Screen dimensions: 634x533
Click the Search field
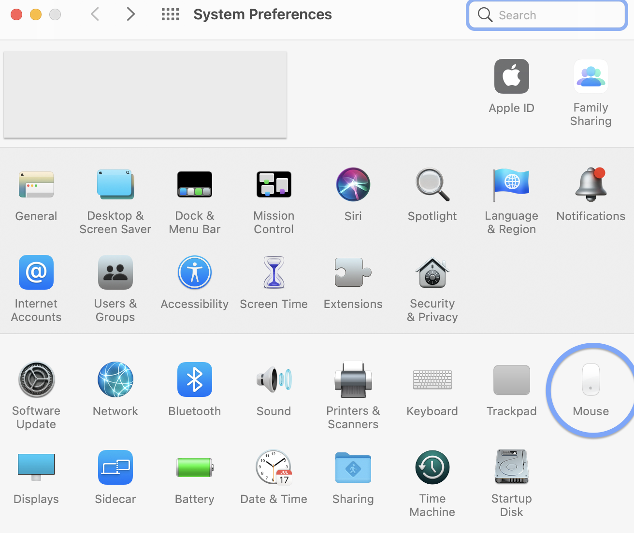[547, 15]
